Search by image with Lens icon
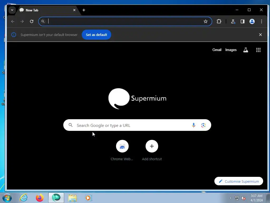 (x=203, y=125)
